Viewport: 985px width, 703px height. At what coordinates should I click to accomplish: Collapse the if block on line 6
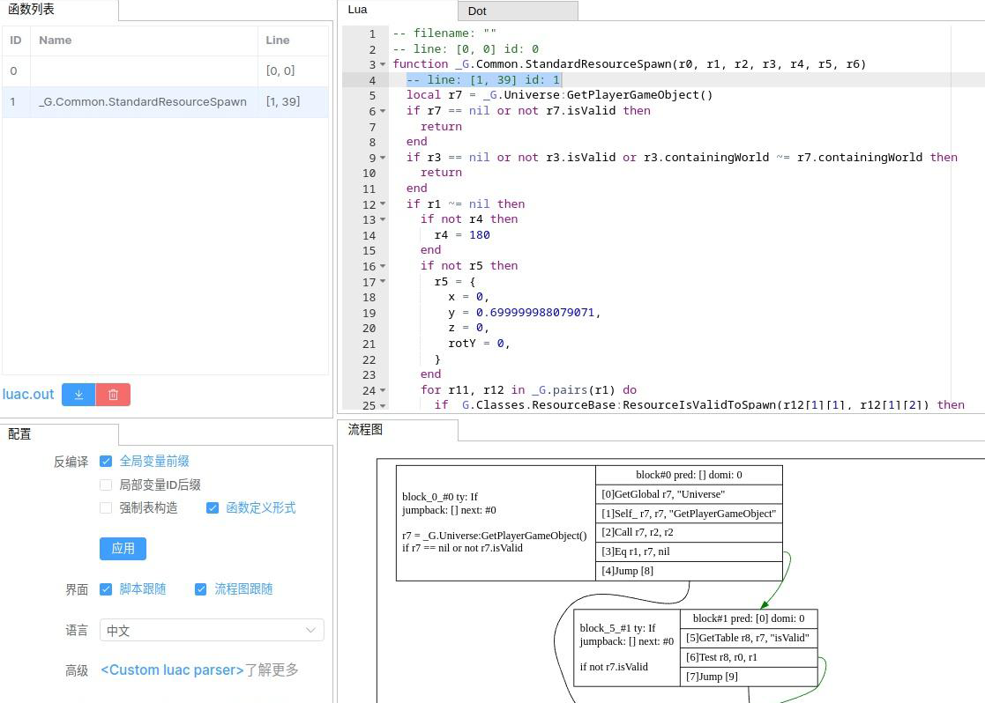(381, 110)
